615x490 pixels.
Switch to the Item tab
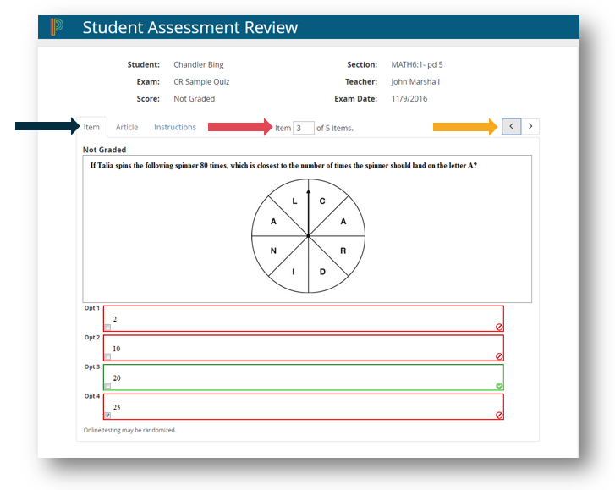coord(91,127)
